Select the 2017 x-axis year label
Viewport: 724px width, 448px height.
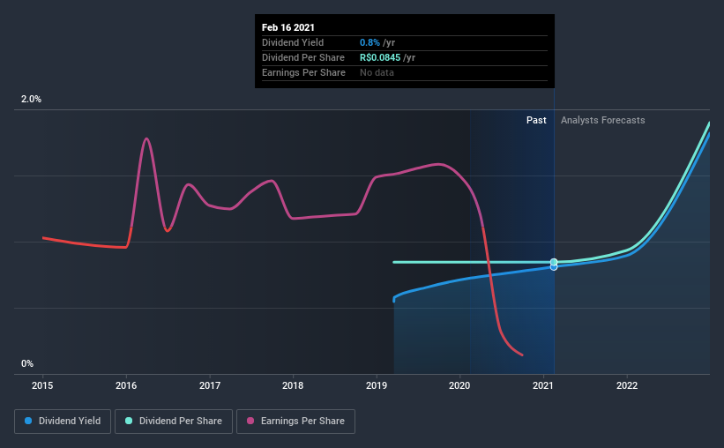210,385
